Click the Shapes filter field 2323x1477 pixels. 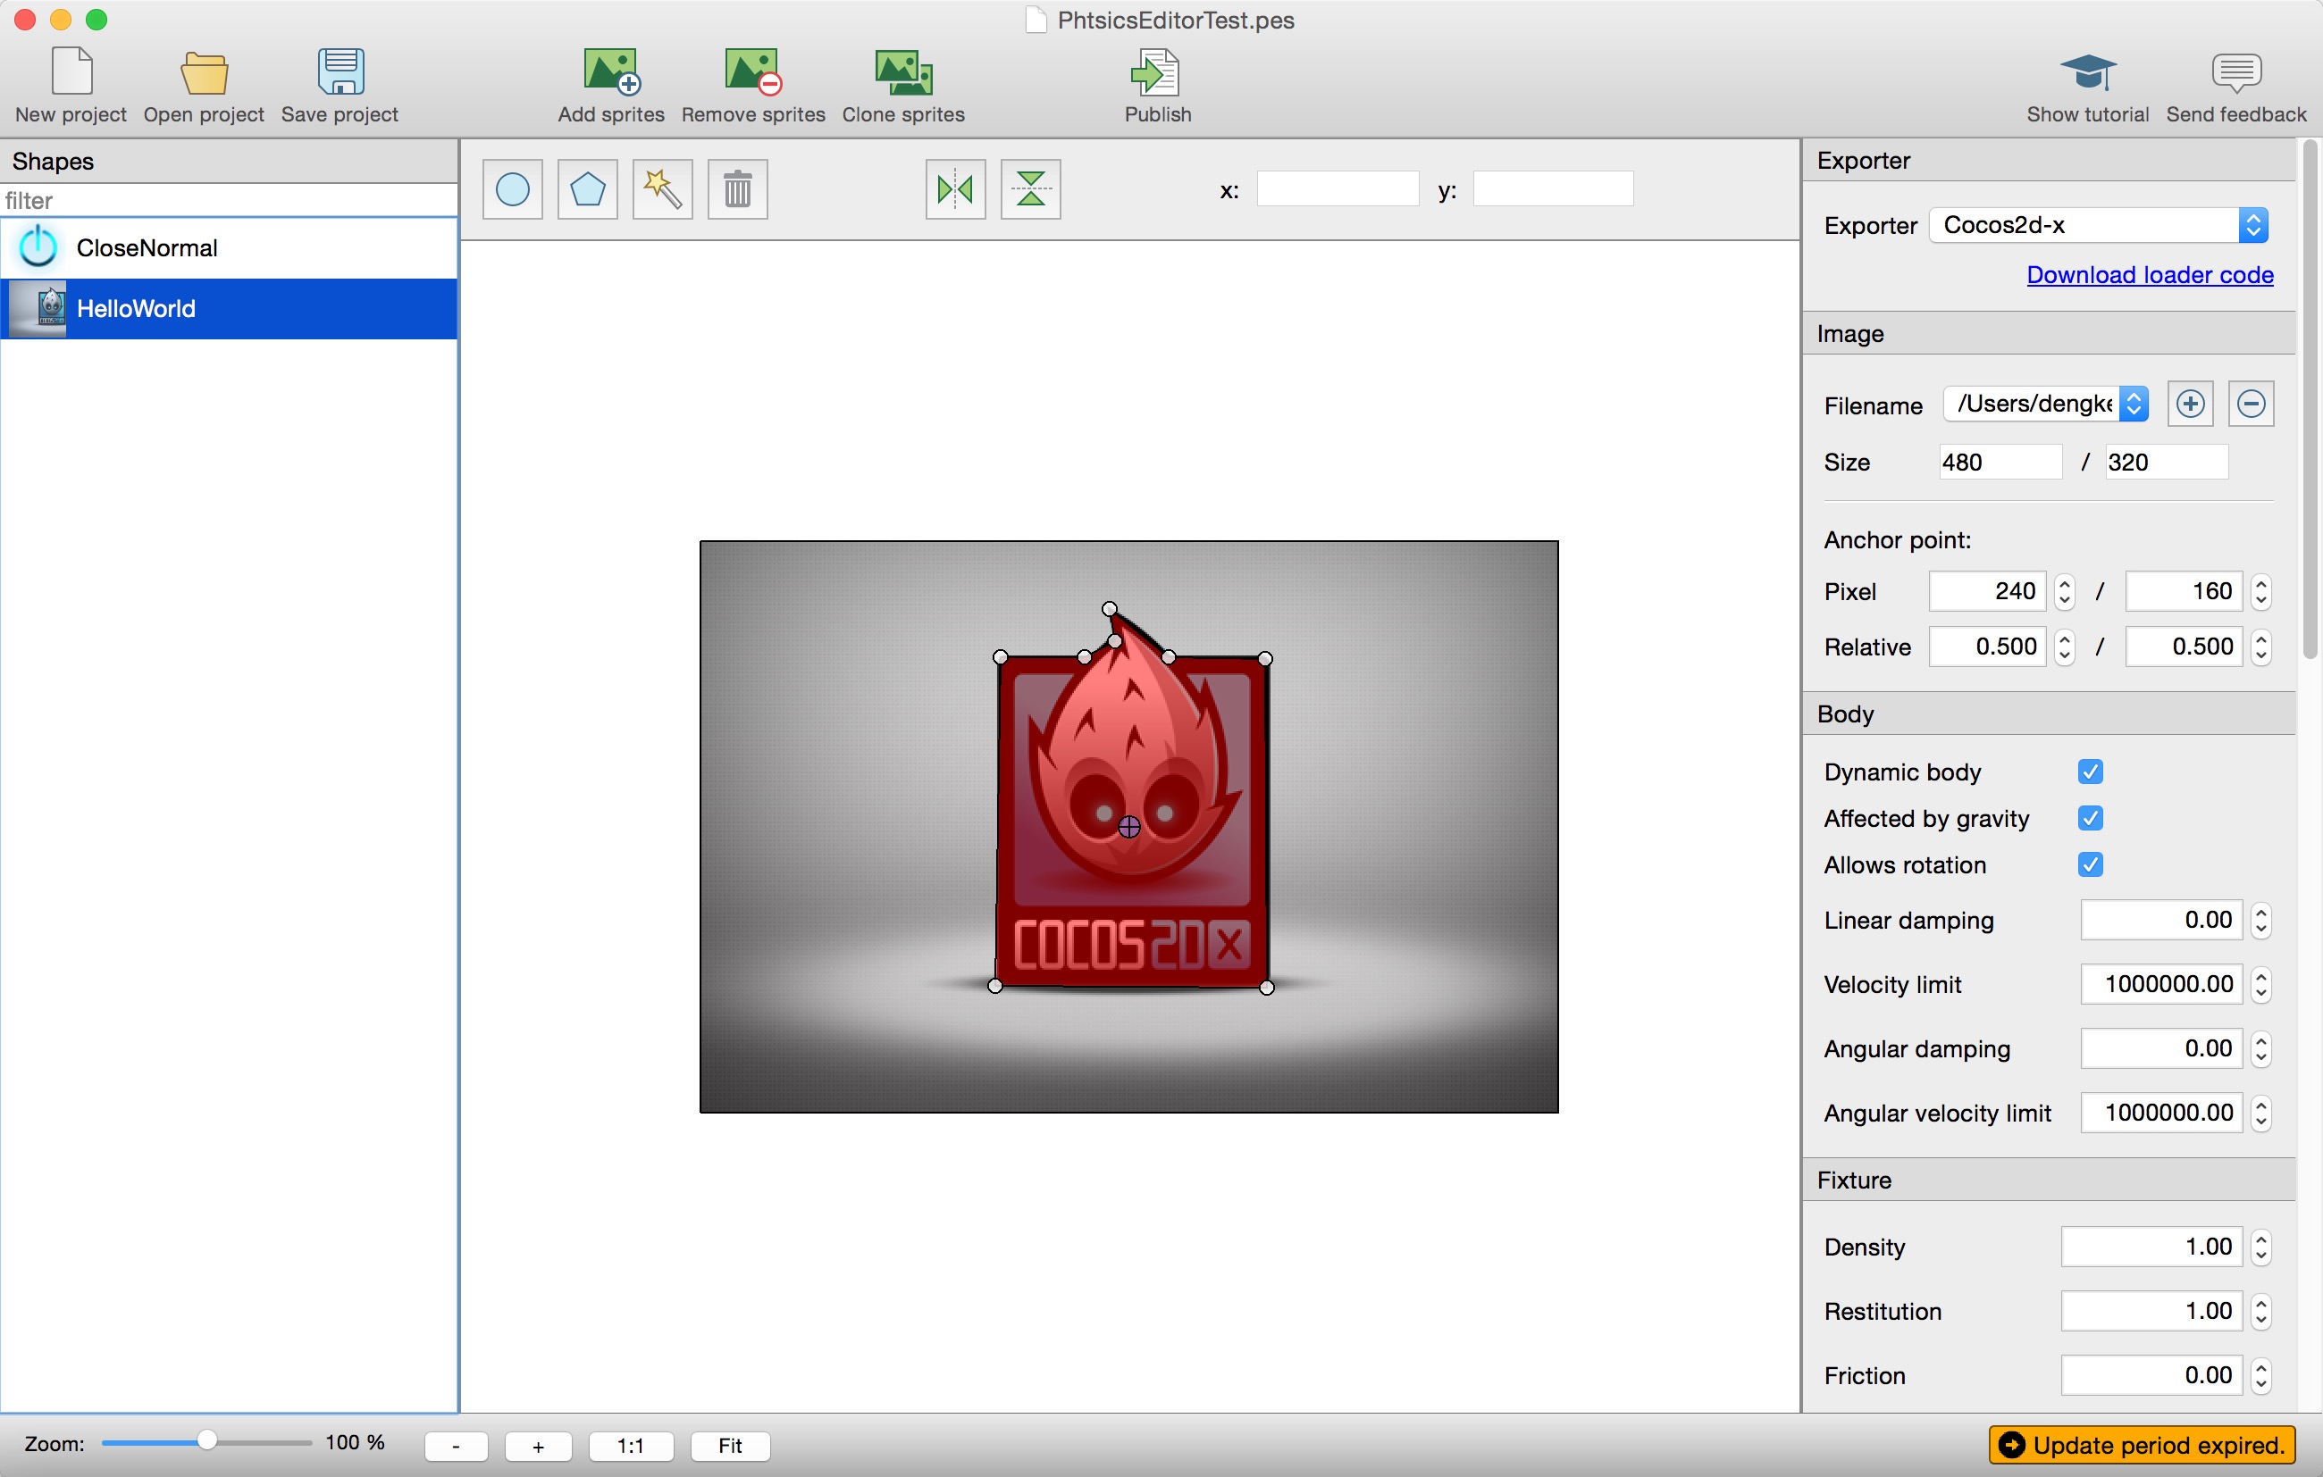(x=229, y=201)
